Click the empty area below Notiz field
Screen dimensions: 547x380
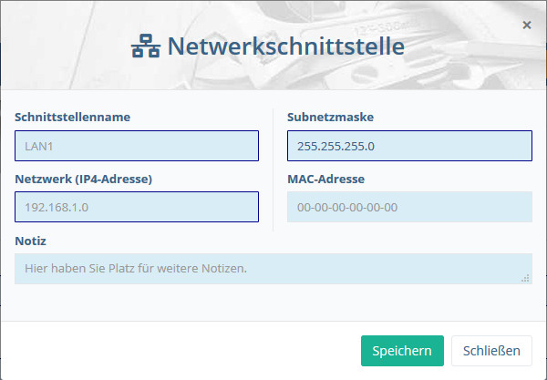pyautogui.click(x=273, y=302)
